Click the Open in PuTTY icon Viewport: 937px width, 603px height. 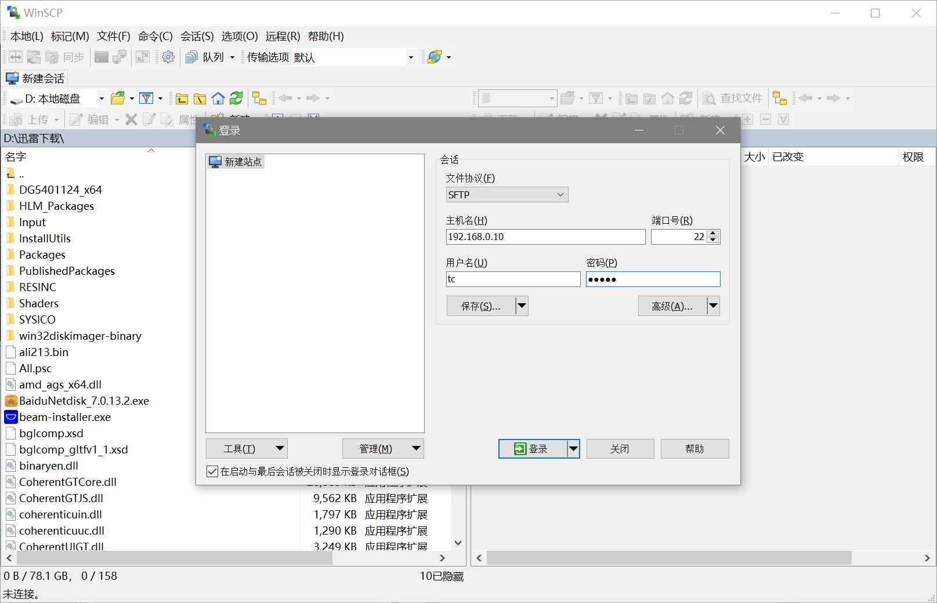click(120, 57)
